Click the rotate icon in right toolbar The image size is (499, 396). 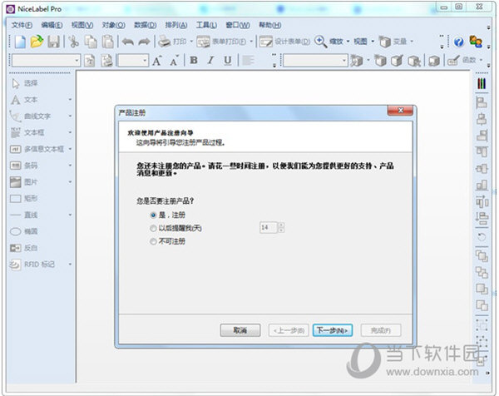pos(482,236)
